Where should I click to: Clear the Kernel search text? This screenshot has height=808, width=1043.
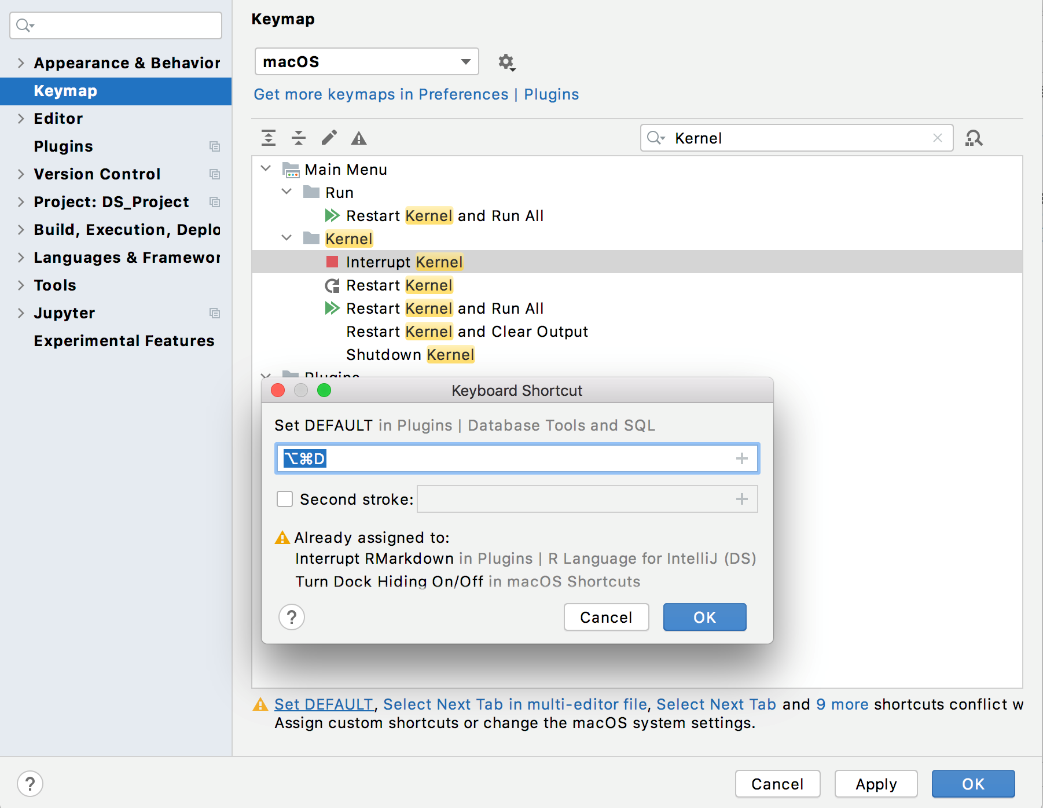pyautogui.click(x=938, y=138)
